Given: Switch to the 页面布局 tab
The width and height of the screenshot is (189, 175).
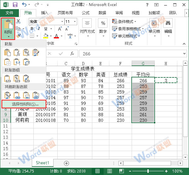Looking at the screenshot, I should [65, 13].
